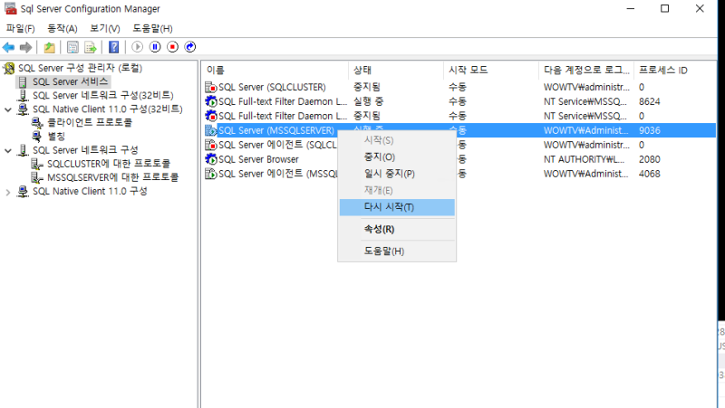Click the 클라이언트 프로토콜 tree node icon

pyautogui.click(x=36, y=122)
